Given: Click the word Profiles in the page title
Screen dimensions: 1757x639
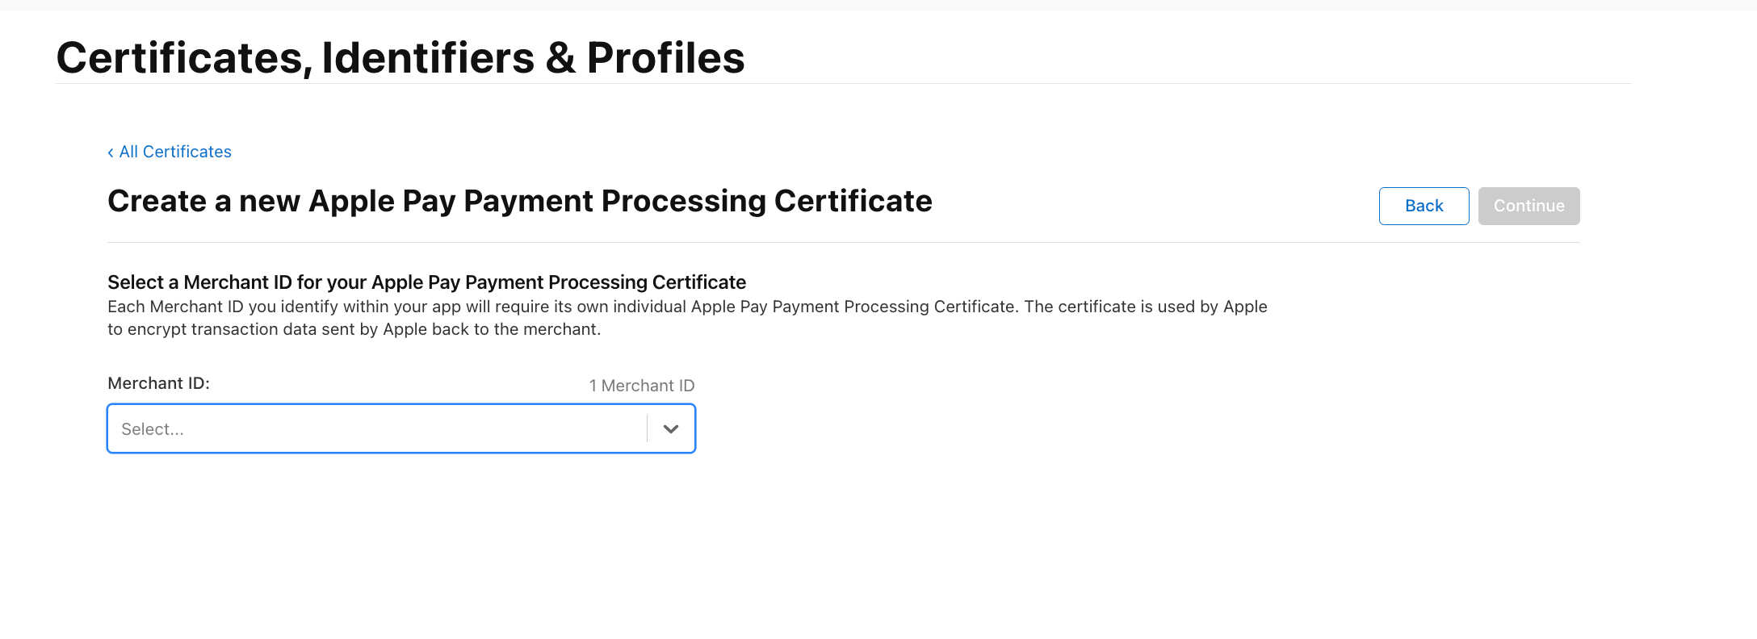Looking at the screenshot, I should coord(665,58).
